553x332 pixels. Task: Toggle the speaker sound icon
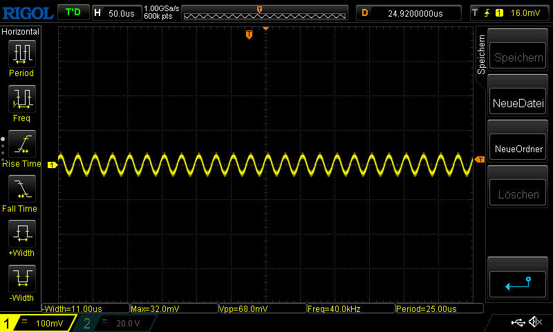(x=534, y=322)
